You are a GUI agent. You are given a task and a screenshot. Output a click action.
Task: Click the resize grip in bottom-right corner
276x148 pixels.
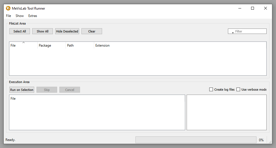coord(270,142)
